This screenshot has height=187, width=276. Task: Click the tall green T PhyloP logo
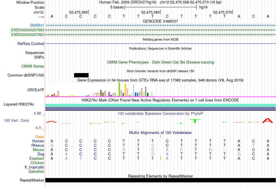pyautogui.click(x=195, y=121)
